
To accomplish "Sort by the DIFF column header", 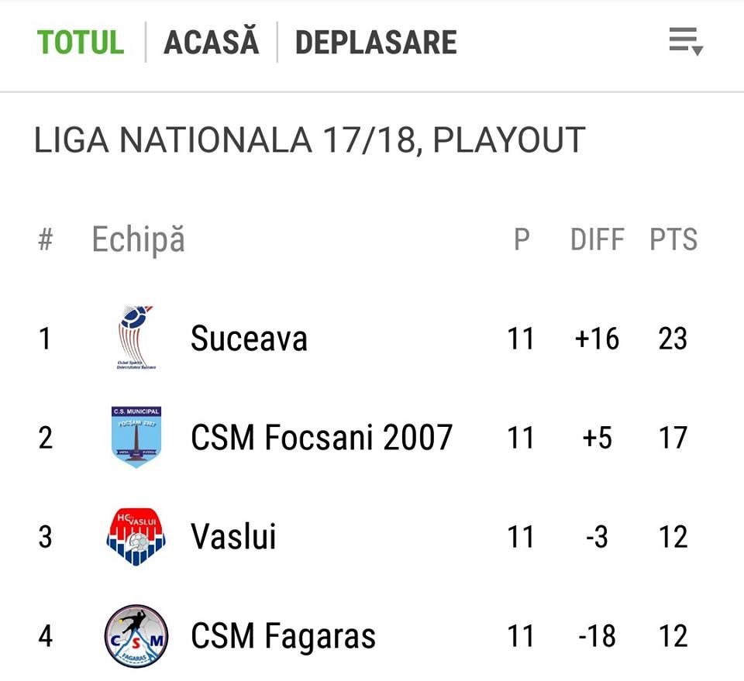I will pos(597,239).
